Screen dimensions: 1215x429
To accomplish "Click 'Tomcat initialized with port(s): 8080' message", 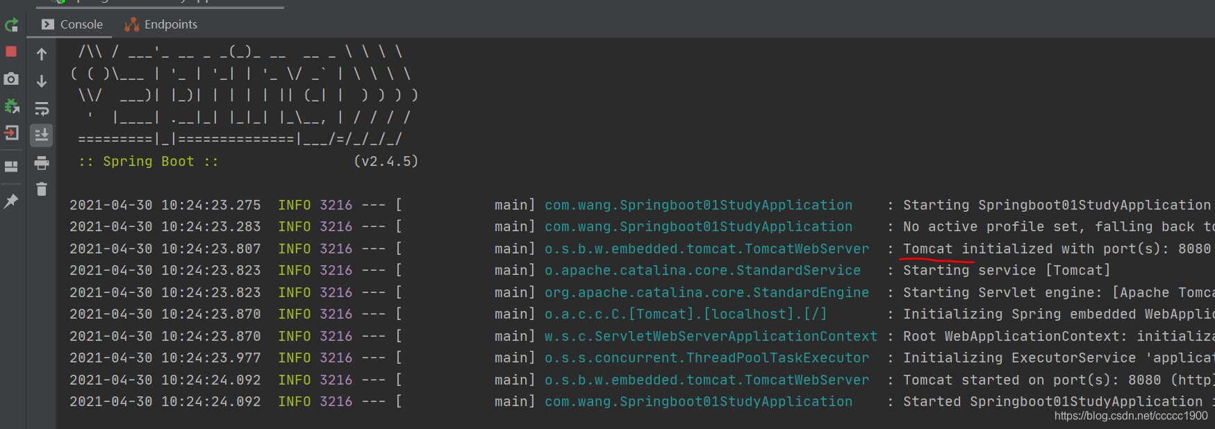I will pyautogui.click(x=1057, y=249).
